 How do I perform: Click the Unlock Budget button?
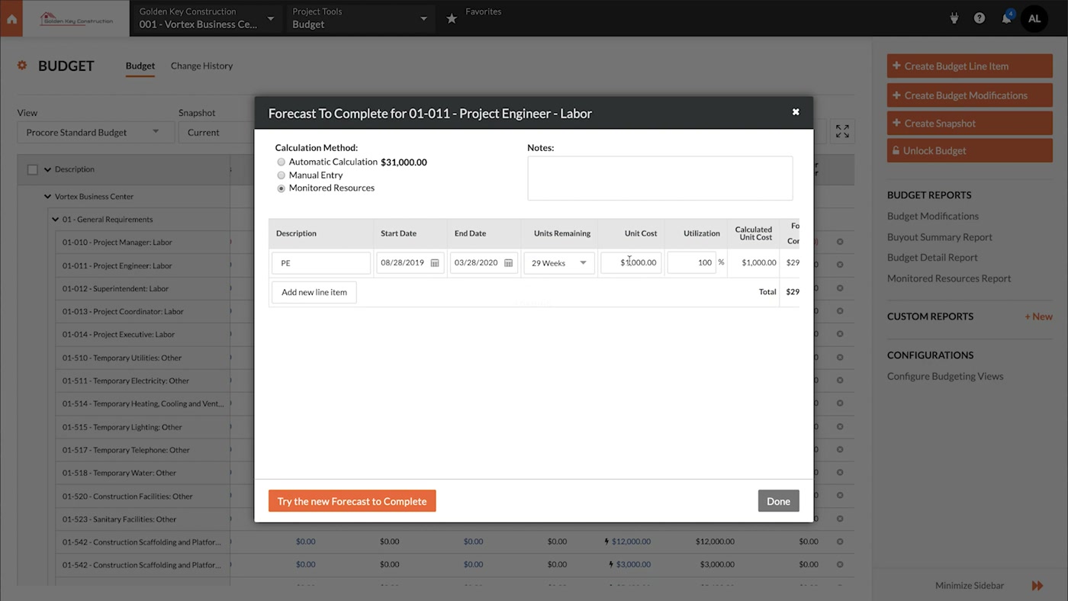click(970, 150)
